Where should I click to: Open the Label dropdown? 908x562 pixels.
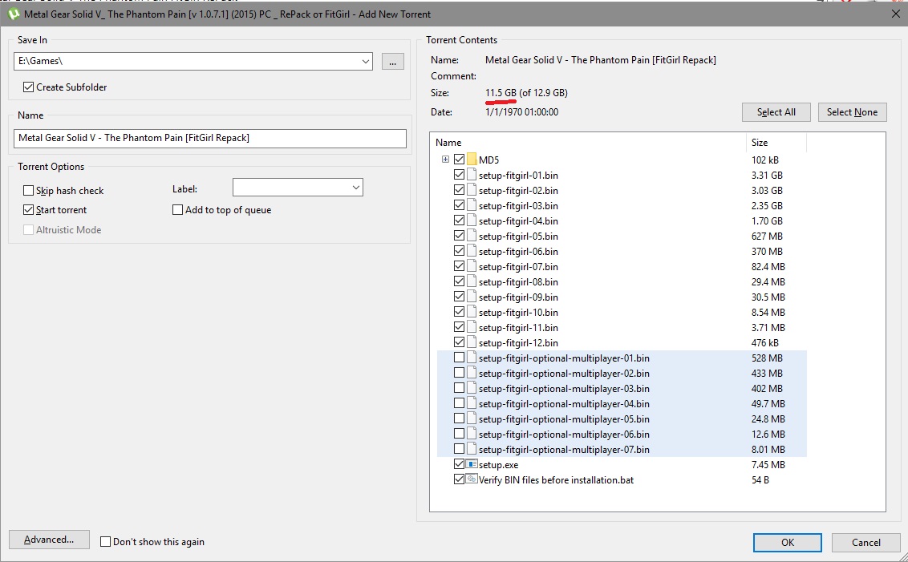(356, 188)
